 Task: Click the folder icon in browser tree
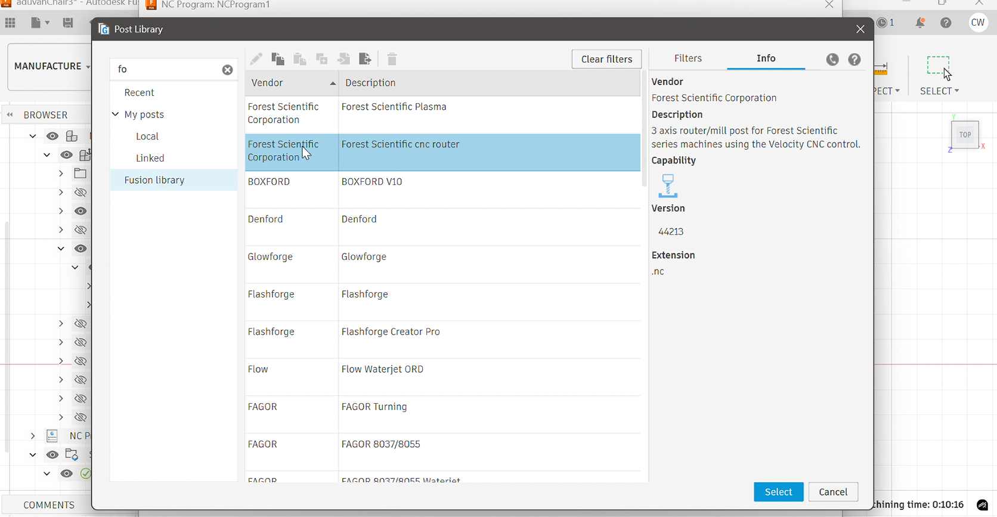80,174
